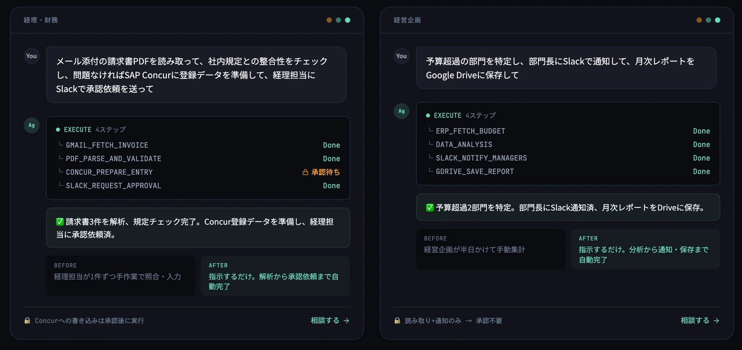
Task: Expand the GMAIL_FETCH_INVOICE step entry
Action: 107,145
